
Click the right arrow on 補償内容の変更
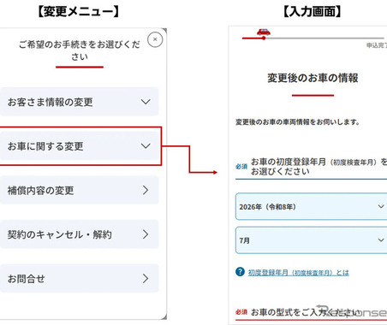pyautogui.click(x=146, y=190)
